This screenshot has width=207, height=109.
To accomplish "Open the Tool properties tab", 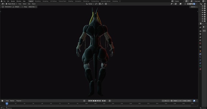I will coord(200,28).
